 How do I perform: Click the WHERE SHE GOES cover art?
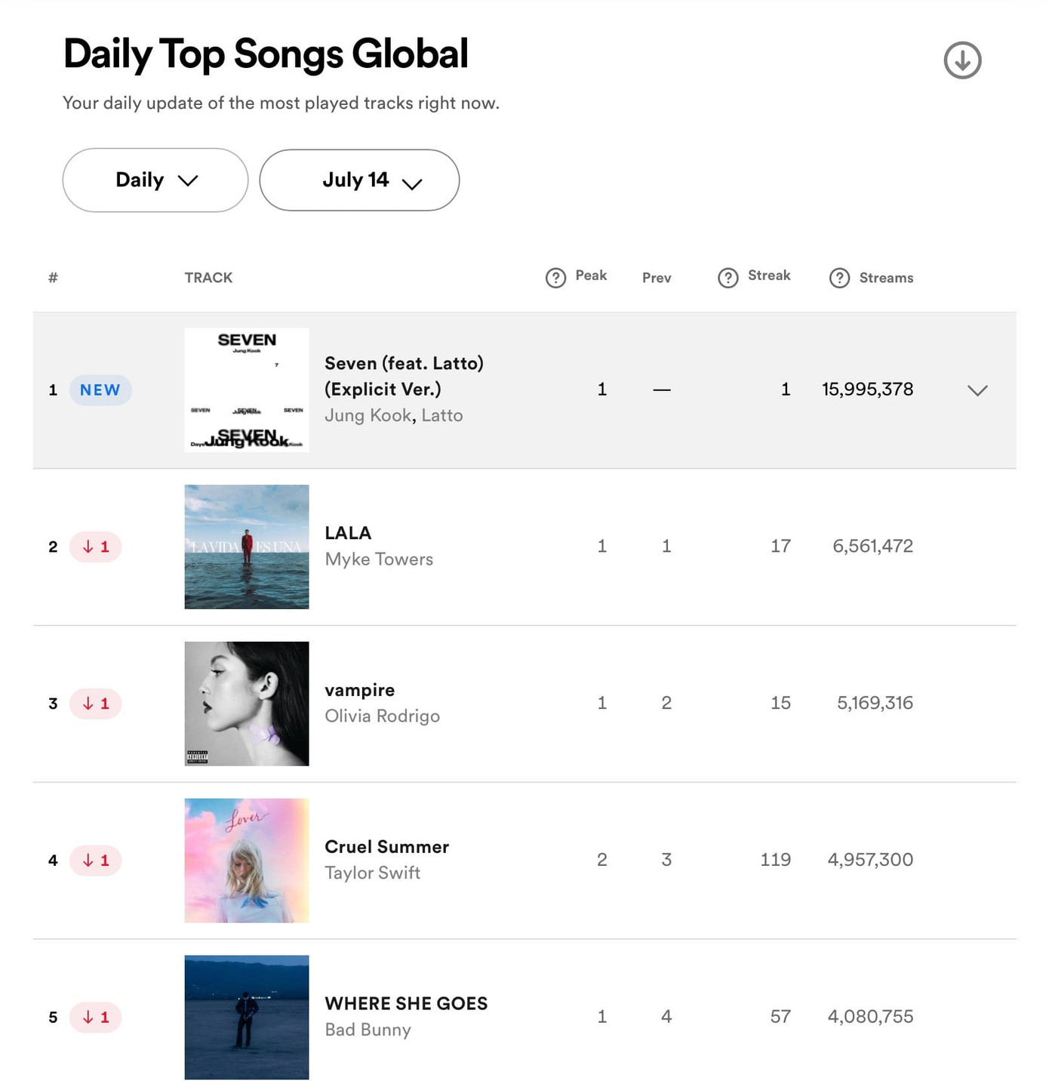tap(247, 1017)
